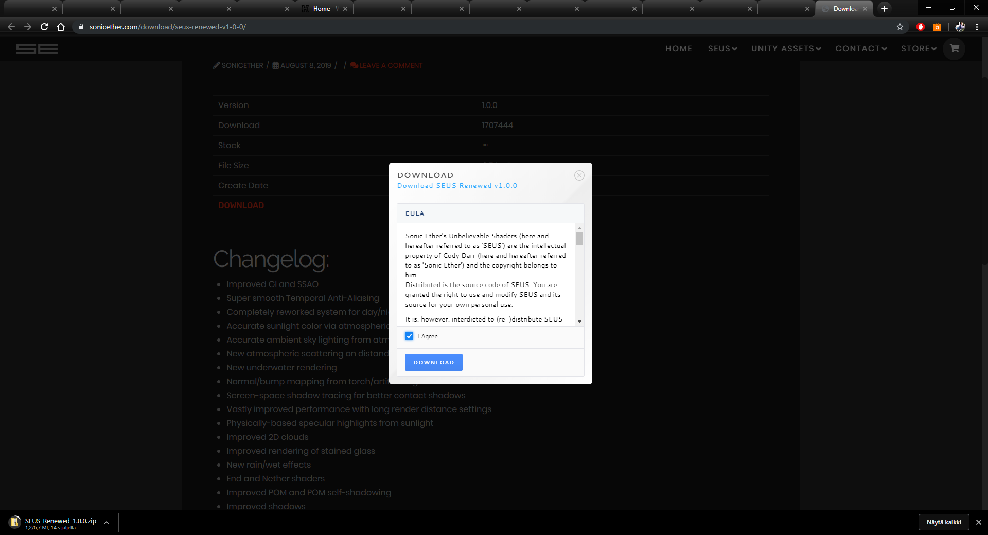This screenshot has width=988, height=535.
Task: Switch to the Home browser tab
Action: (x=324, y=9)
